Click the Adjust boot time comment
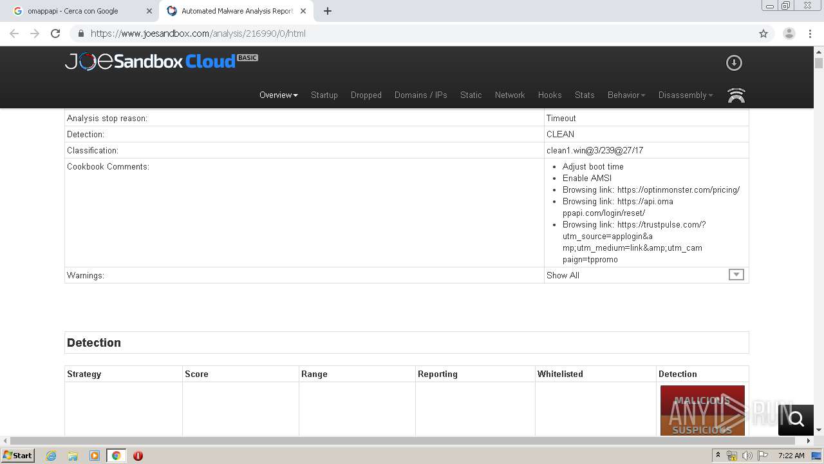This screenshot has width=824, height=464. point(593,166)
